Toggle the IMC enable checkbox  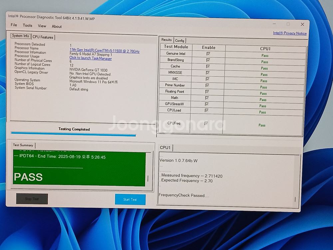[x=207, y=79]
